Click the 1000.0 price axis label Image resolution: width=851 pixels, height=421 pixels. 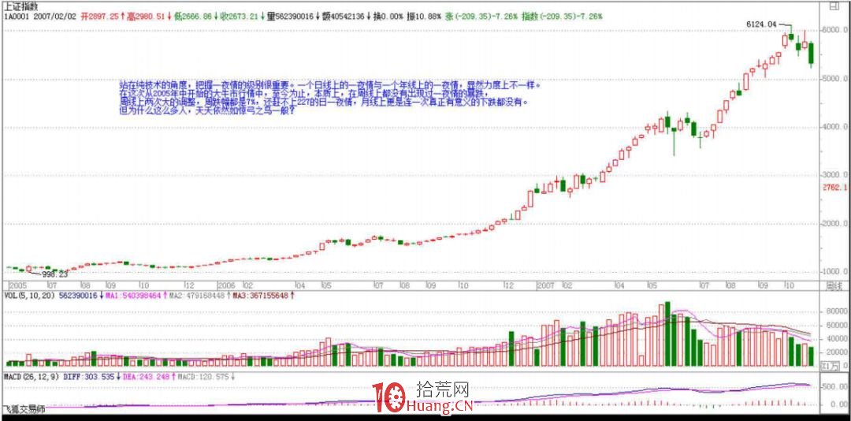pos(836,271)
